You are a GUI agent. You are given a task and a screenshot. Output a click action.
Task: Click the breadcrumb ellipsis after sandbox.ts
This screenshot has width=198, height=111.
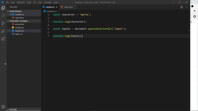click(59, 11)
